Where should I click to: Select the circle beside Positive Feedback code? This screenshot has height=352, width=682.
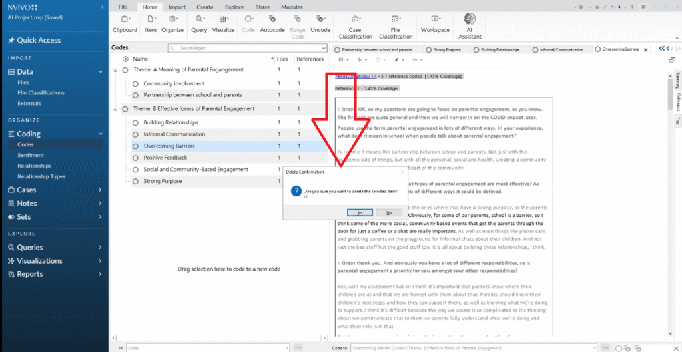(x=135, y=158)
